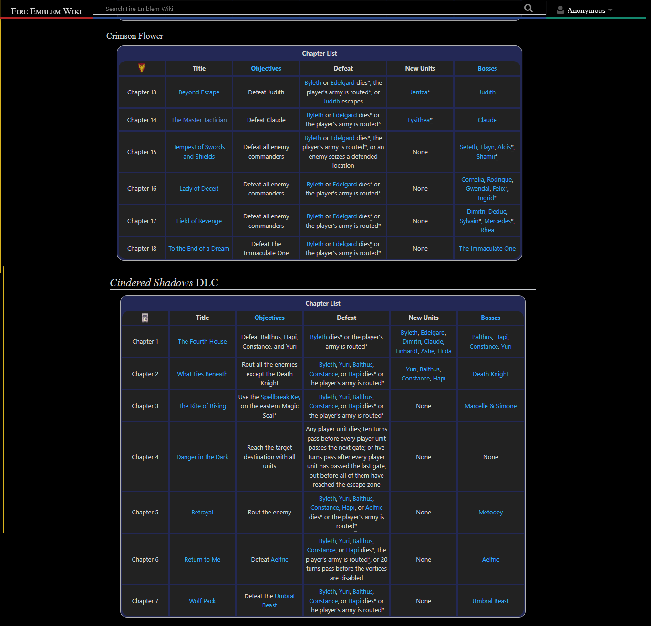Click the Crimson Flower section heading
This screenshot has height=626, width=651.
(x=134, y=36)
